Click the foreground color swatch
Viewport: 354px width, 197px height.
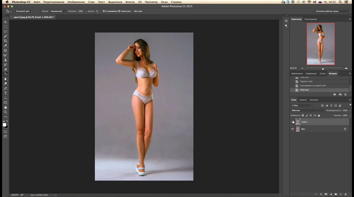click(x=4, y=125)
